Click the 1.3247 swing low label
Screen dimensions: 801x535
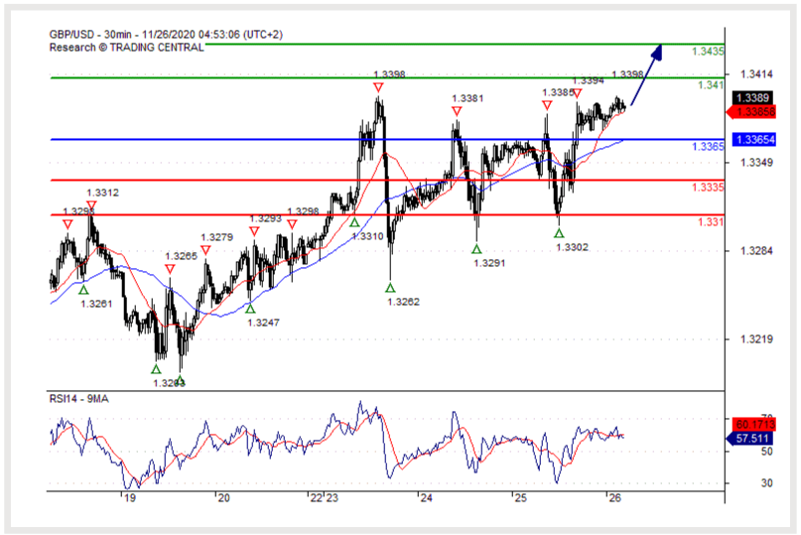click(264, 323)
